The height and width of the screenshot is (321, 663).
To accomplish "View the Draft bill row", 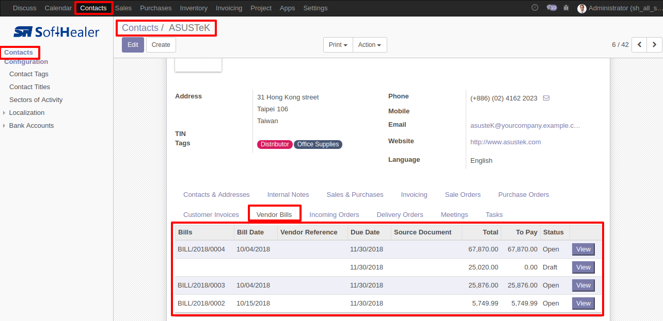I will (583, 267).
